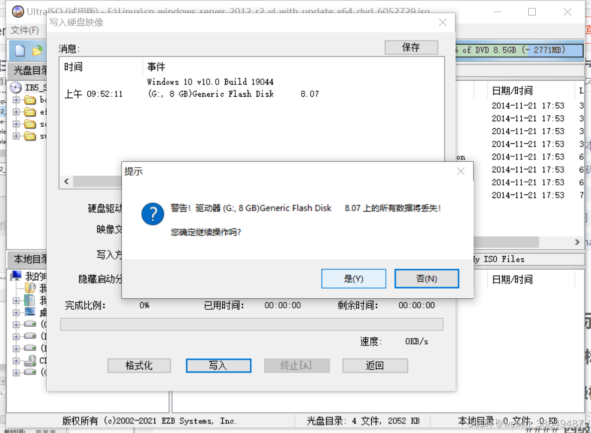This screenshot has width=591, height=433.
Task: Cancel the warning by clicking 否(N)
Action: [426, 279]
